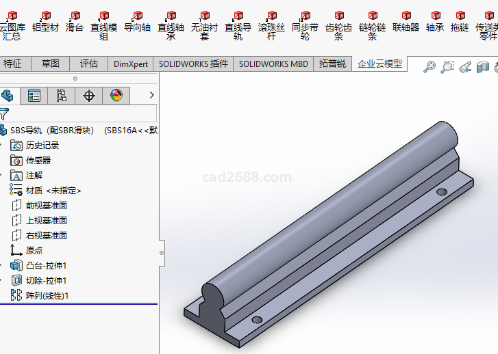Switch to the 草图 tab
The width and height of the screenshot is (498, 354).
(50, 64)
